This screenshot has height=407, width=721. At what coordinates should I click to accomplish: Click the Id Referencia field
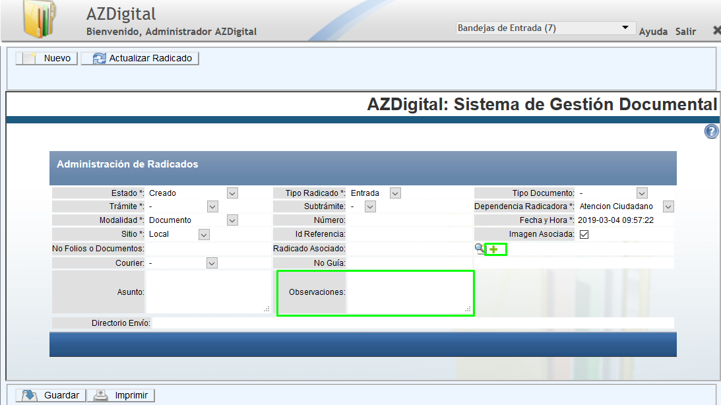pos(410,234)
